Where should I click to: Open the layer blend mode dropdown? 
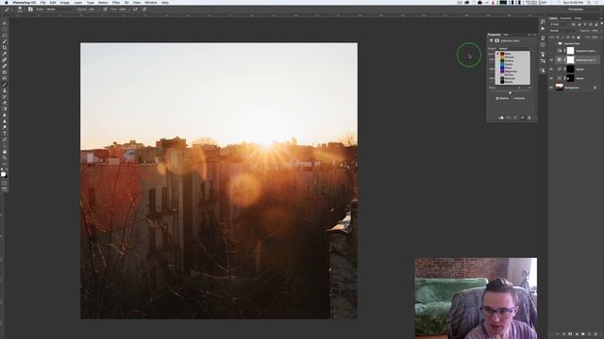564,31
